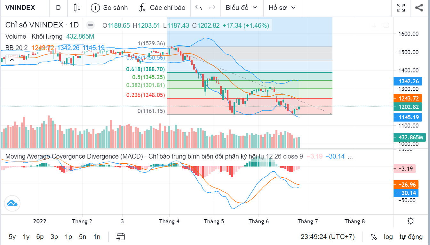The width and height of the screenshot is (430, 245).
Task: Select the 1p time range
Action: point(68,237)
